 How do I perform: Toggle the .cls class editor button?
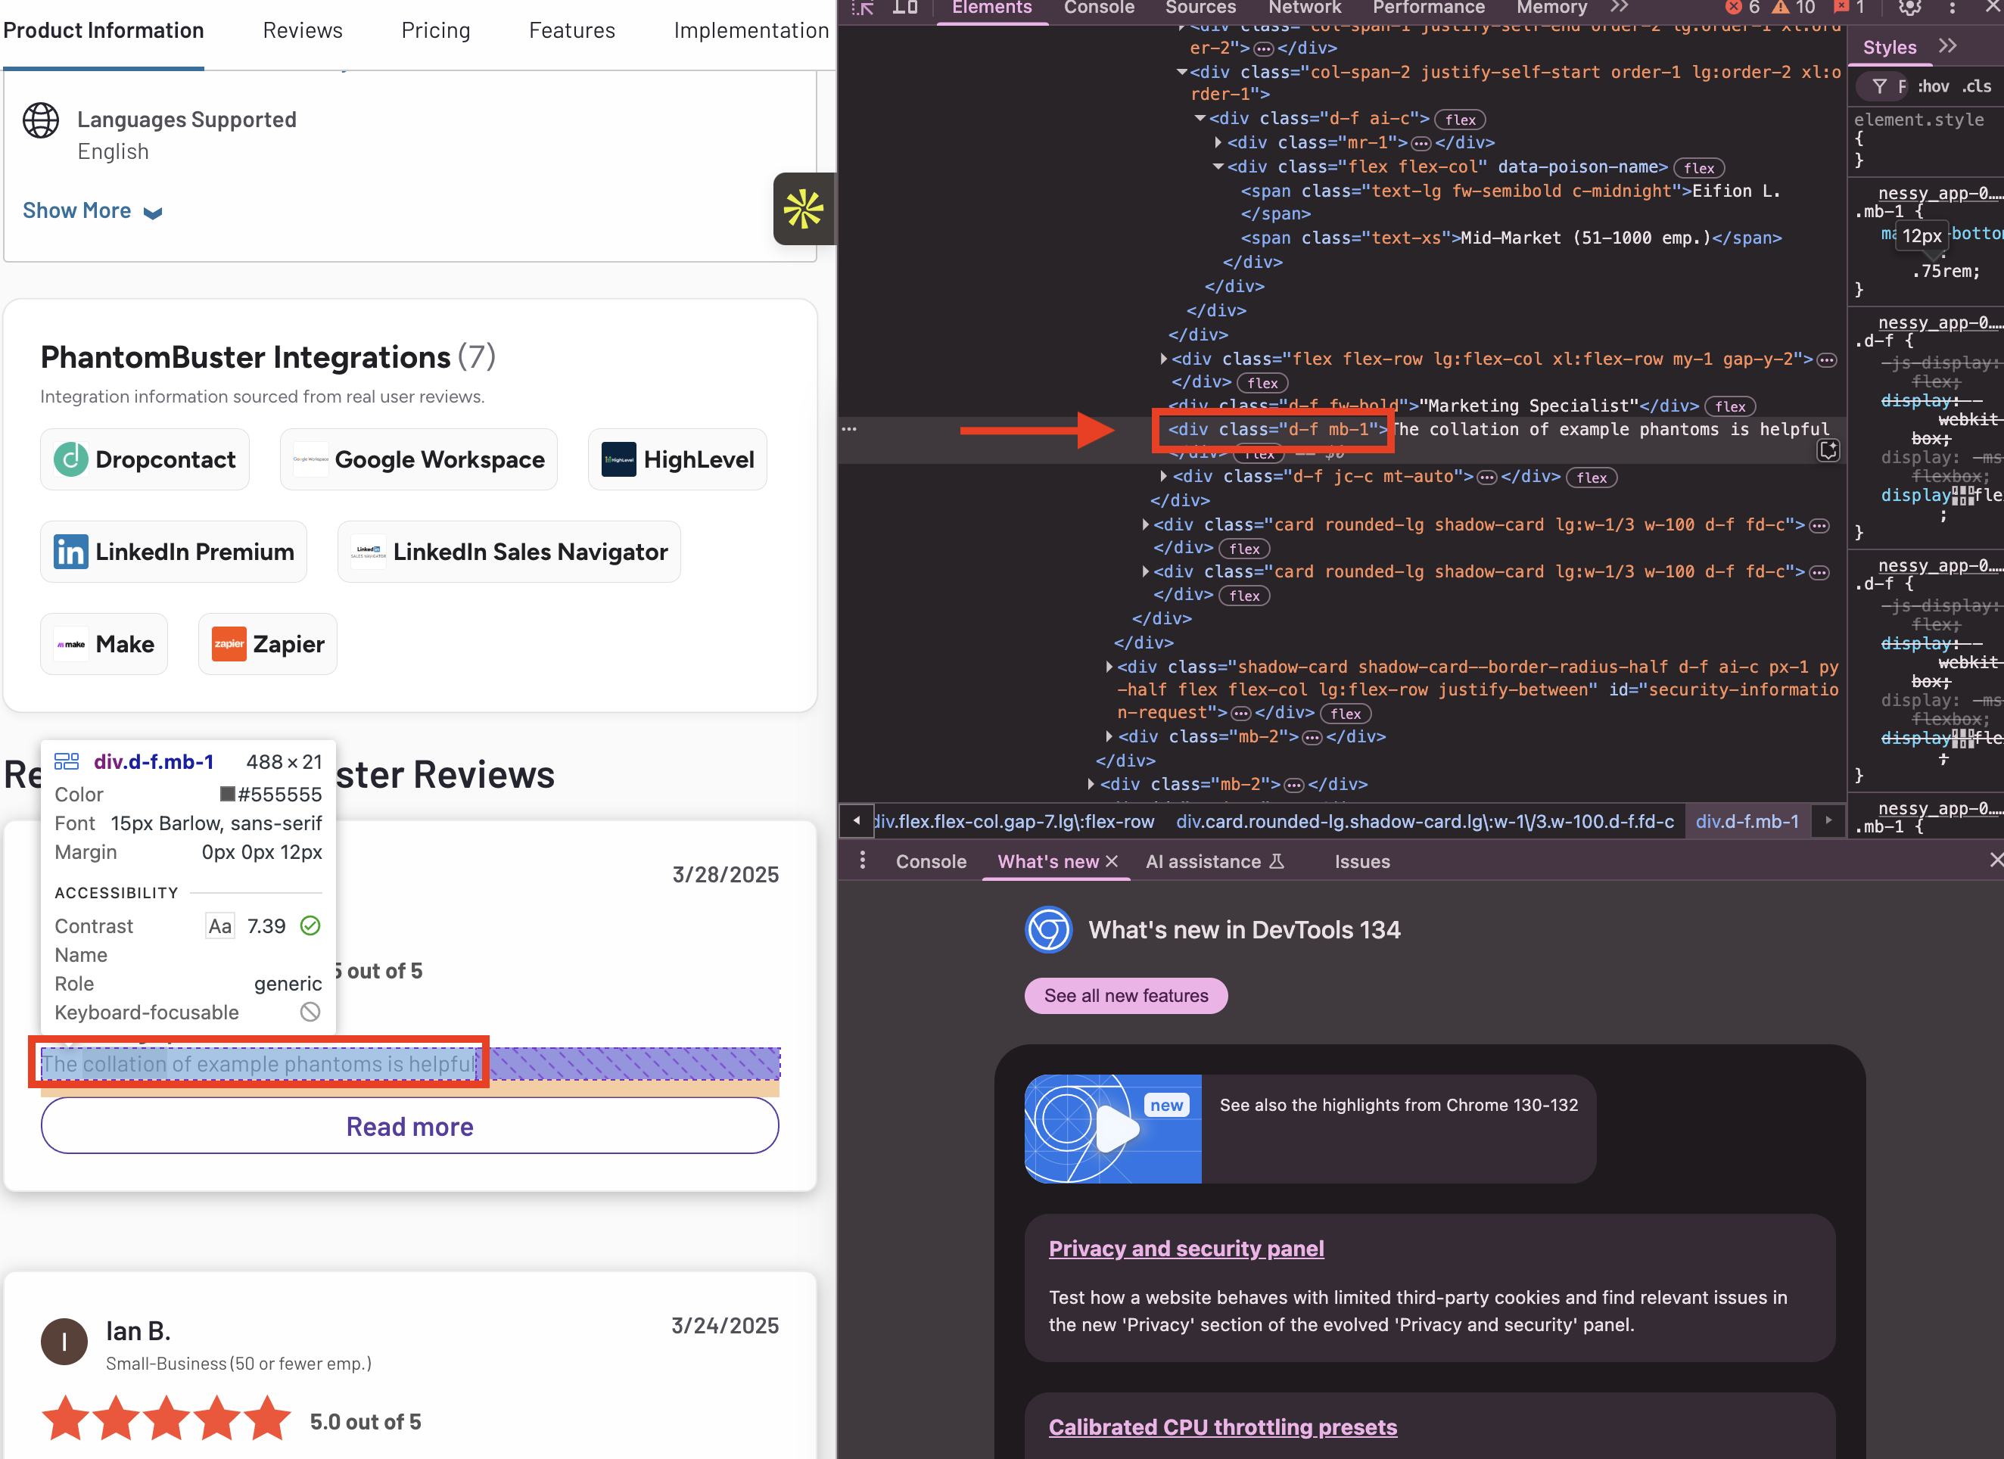(x=1977, y=86)
